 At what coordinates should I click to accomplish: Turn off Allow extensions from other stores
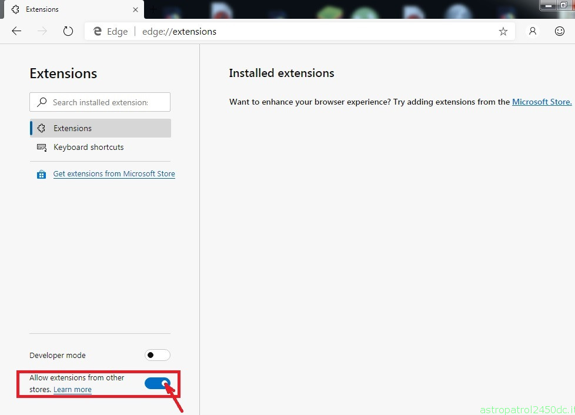(158, 383)
